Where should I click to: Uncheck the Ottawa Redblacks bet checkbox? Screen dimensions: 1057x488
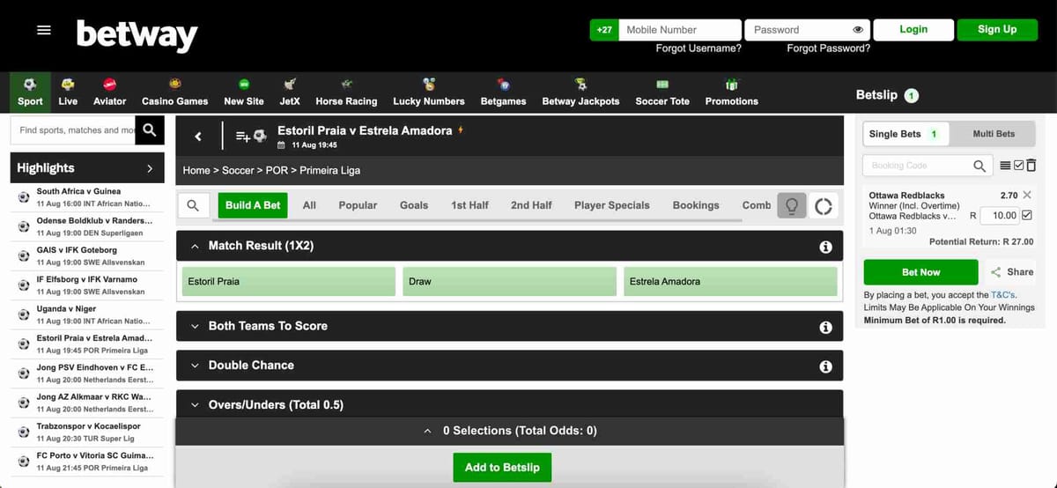pos(1026,215)
